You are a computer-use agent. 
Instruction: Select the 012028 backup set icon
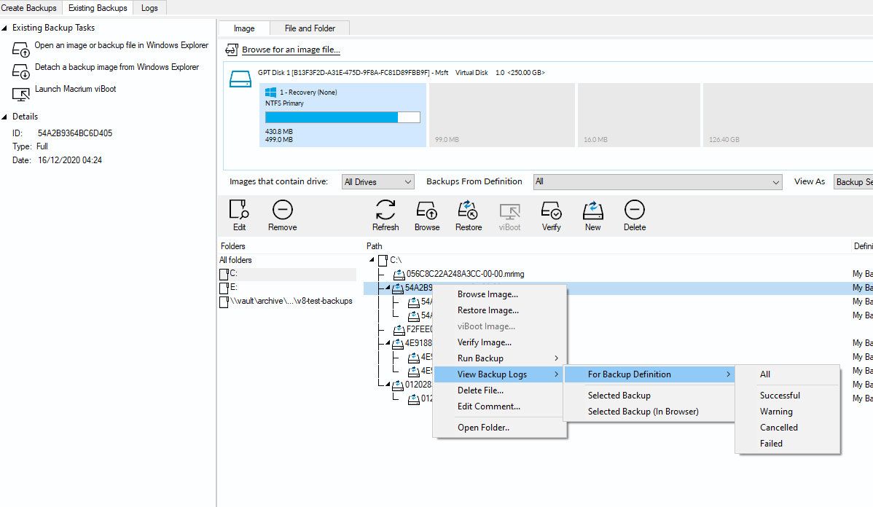click(x=398, y=385)
